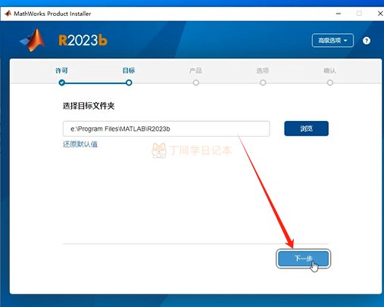
Task: Click the R2023b release text
Action: [x=83, y=40]
